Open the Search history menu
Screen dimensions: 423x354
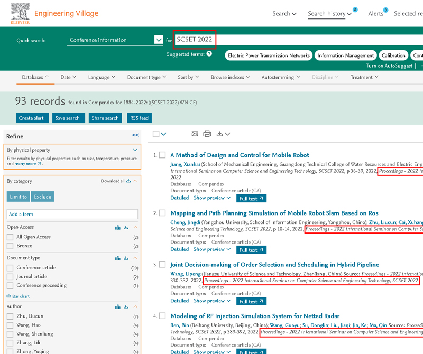tap(329, 14)
